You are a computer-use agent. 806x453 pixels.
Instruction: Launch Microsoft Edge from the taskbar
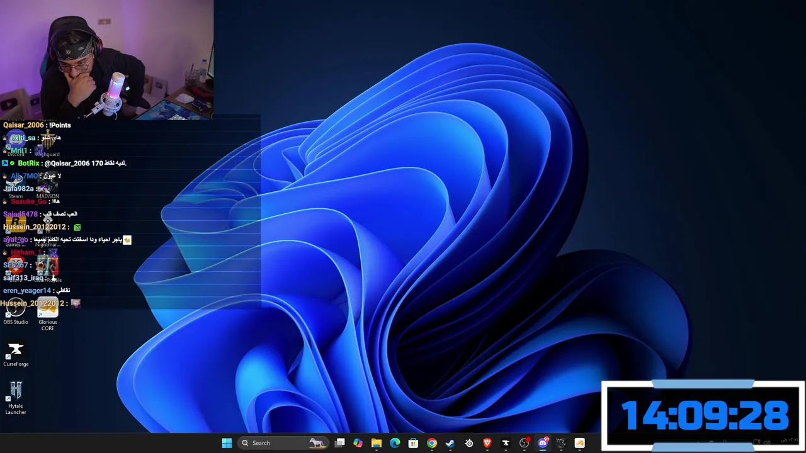click(x=395, y=443)
